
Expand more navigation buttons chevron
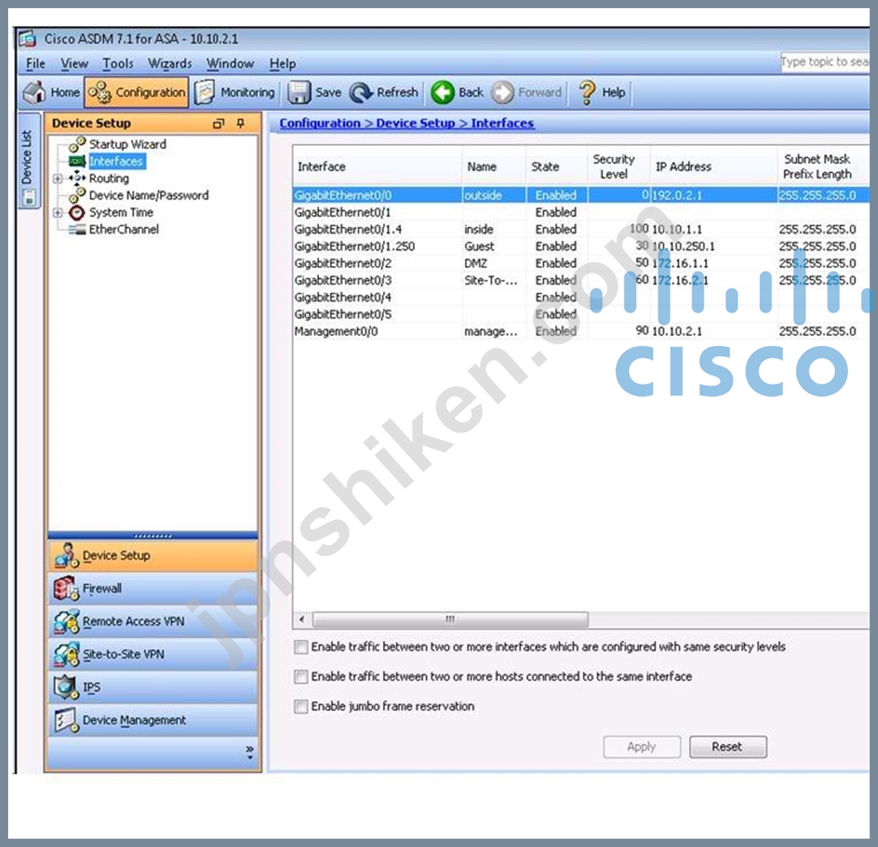click(x=250, y=752)
